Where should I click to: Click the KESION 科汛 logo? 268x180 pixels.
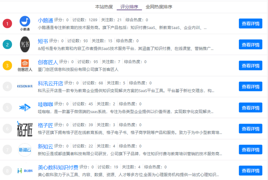[x=25, y=86]
